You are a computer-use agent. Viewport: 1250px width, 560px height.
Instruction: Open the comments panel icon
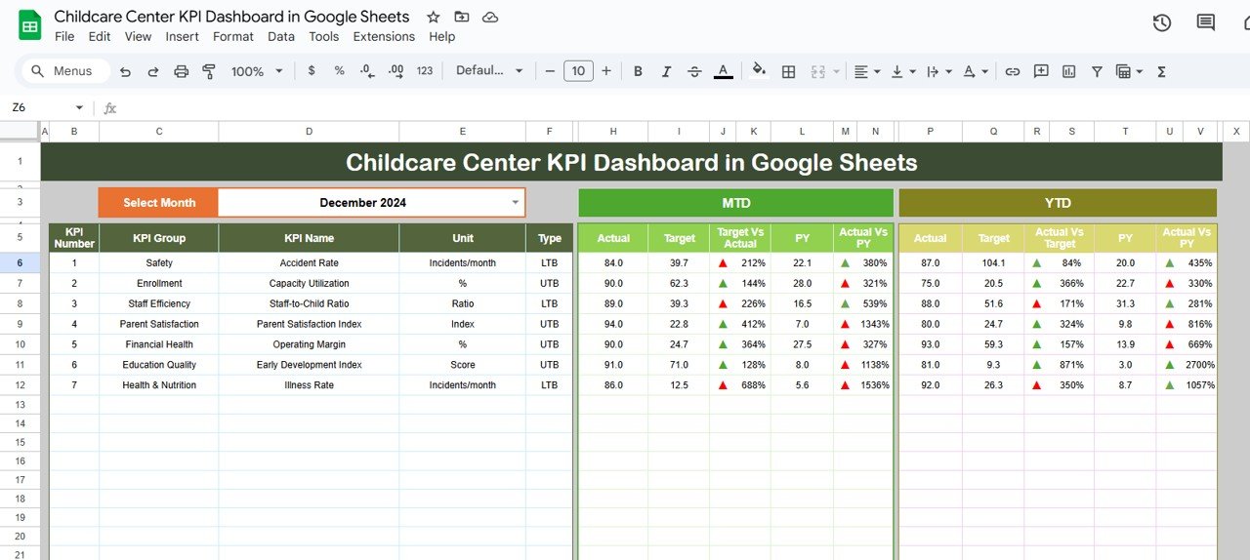1206,23
